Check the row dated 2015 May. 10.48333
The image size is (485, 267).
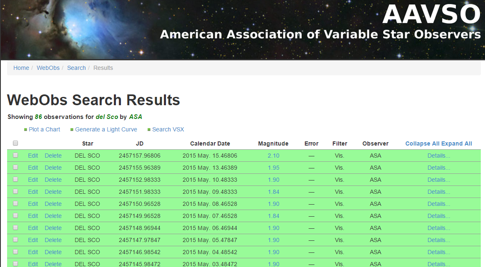pos(15,179)
